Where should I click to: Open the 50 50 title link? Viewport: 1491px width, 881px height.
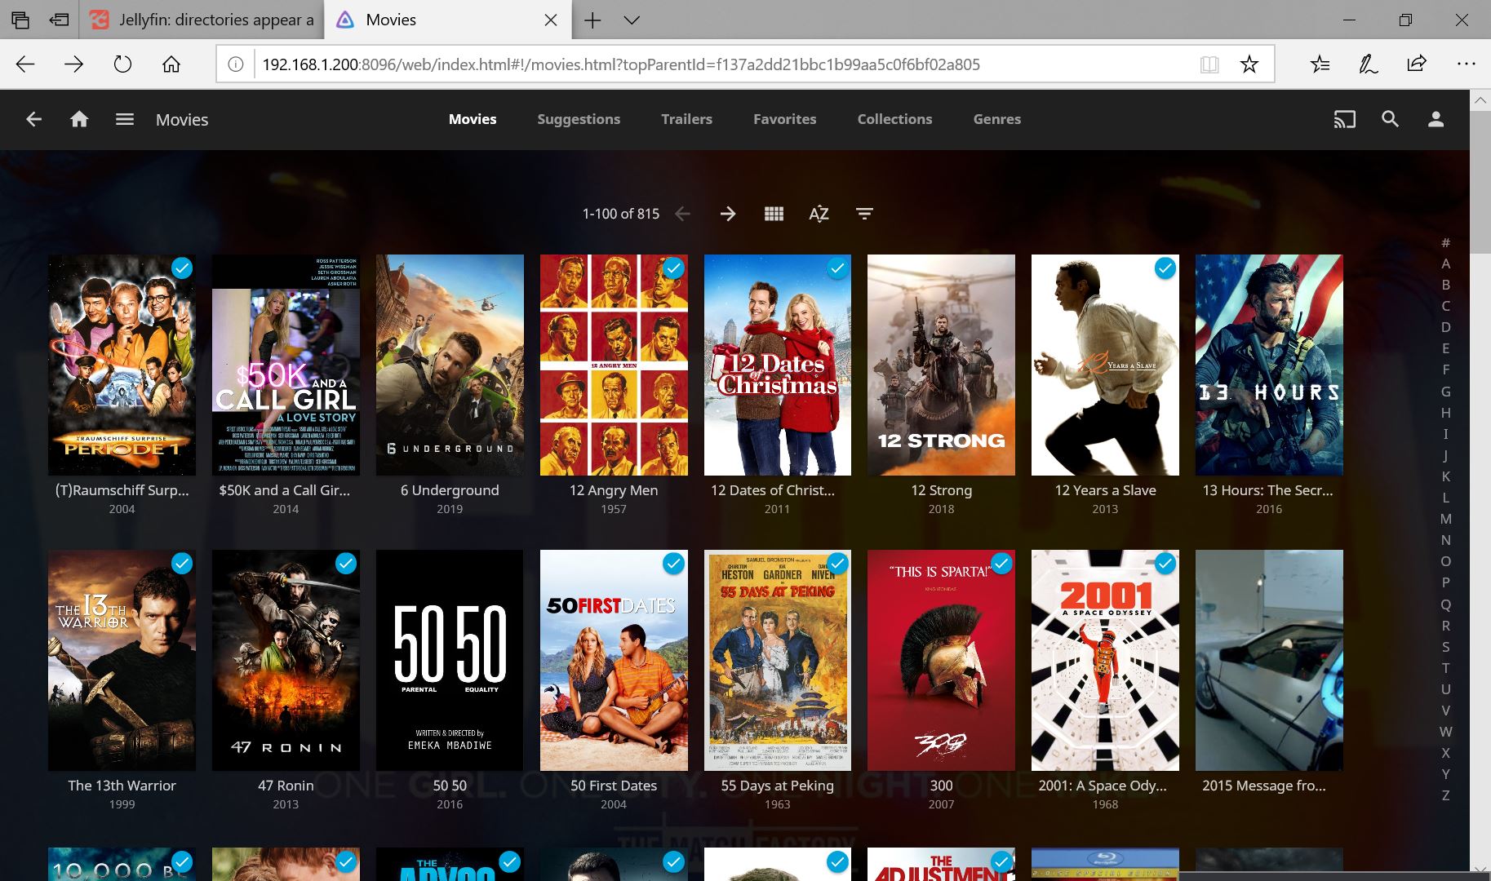pyautogui.click(x=450, y=786)
